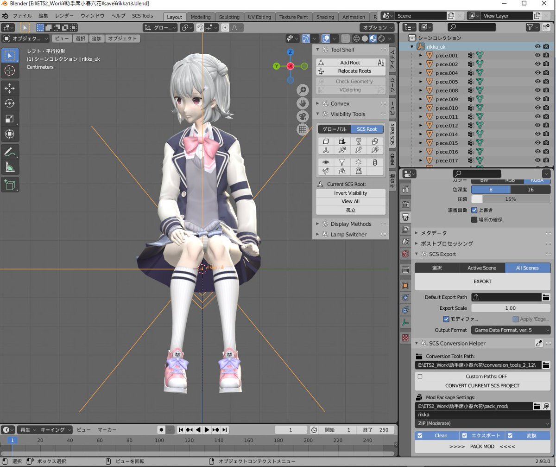
Task: Expand the ポストプロセッシング section
Action: coord(482,243)
